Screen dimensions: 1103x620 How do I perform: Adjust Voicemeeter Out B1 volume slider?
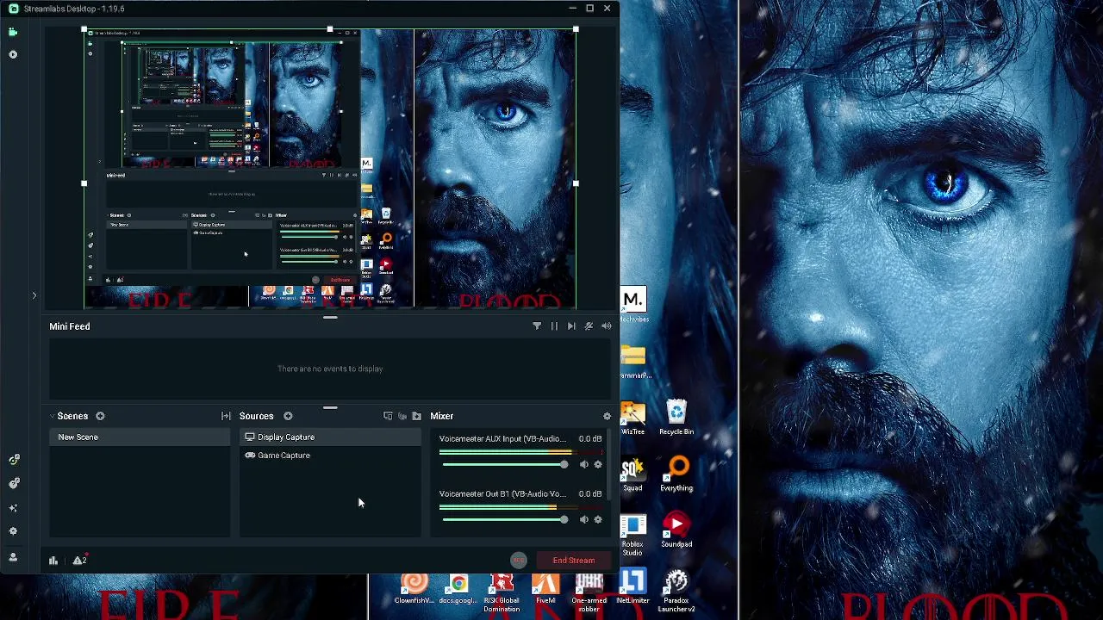pos(505,520)
